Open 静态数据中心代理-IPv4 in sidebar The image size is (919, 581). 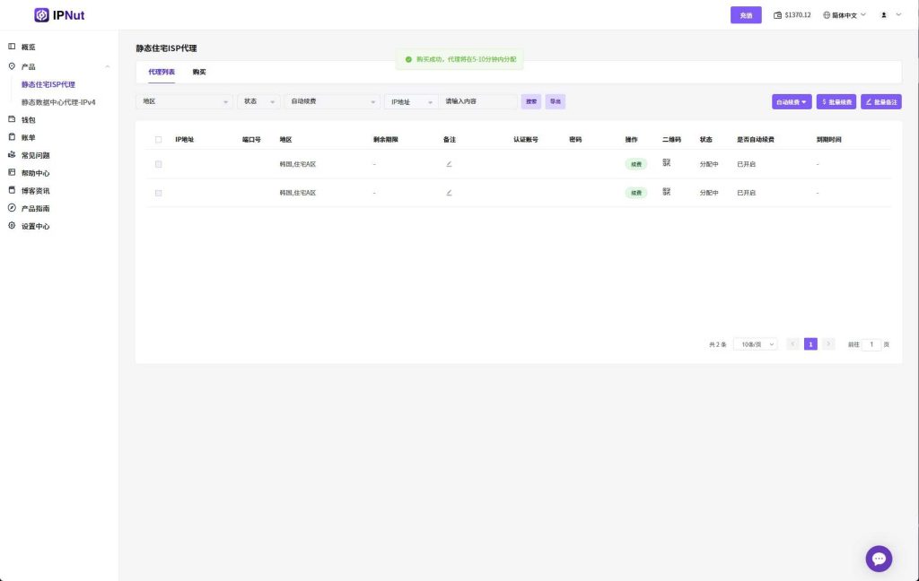pos(58,102)
